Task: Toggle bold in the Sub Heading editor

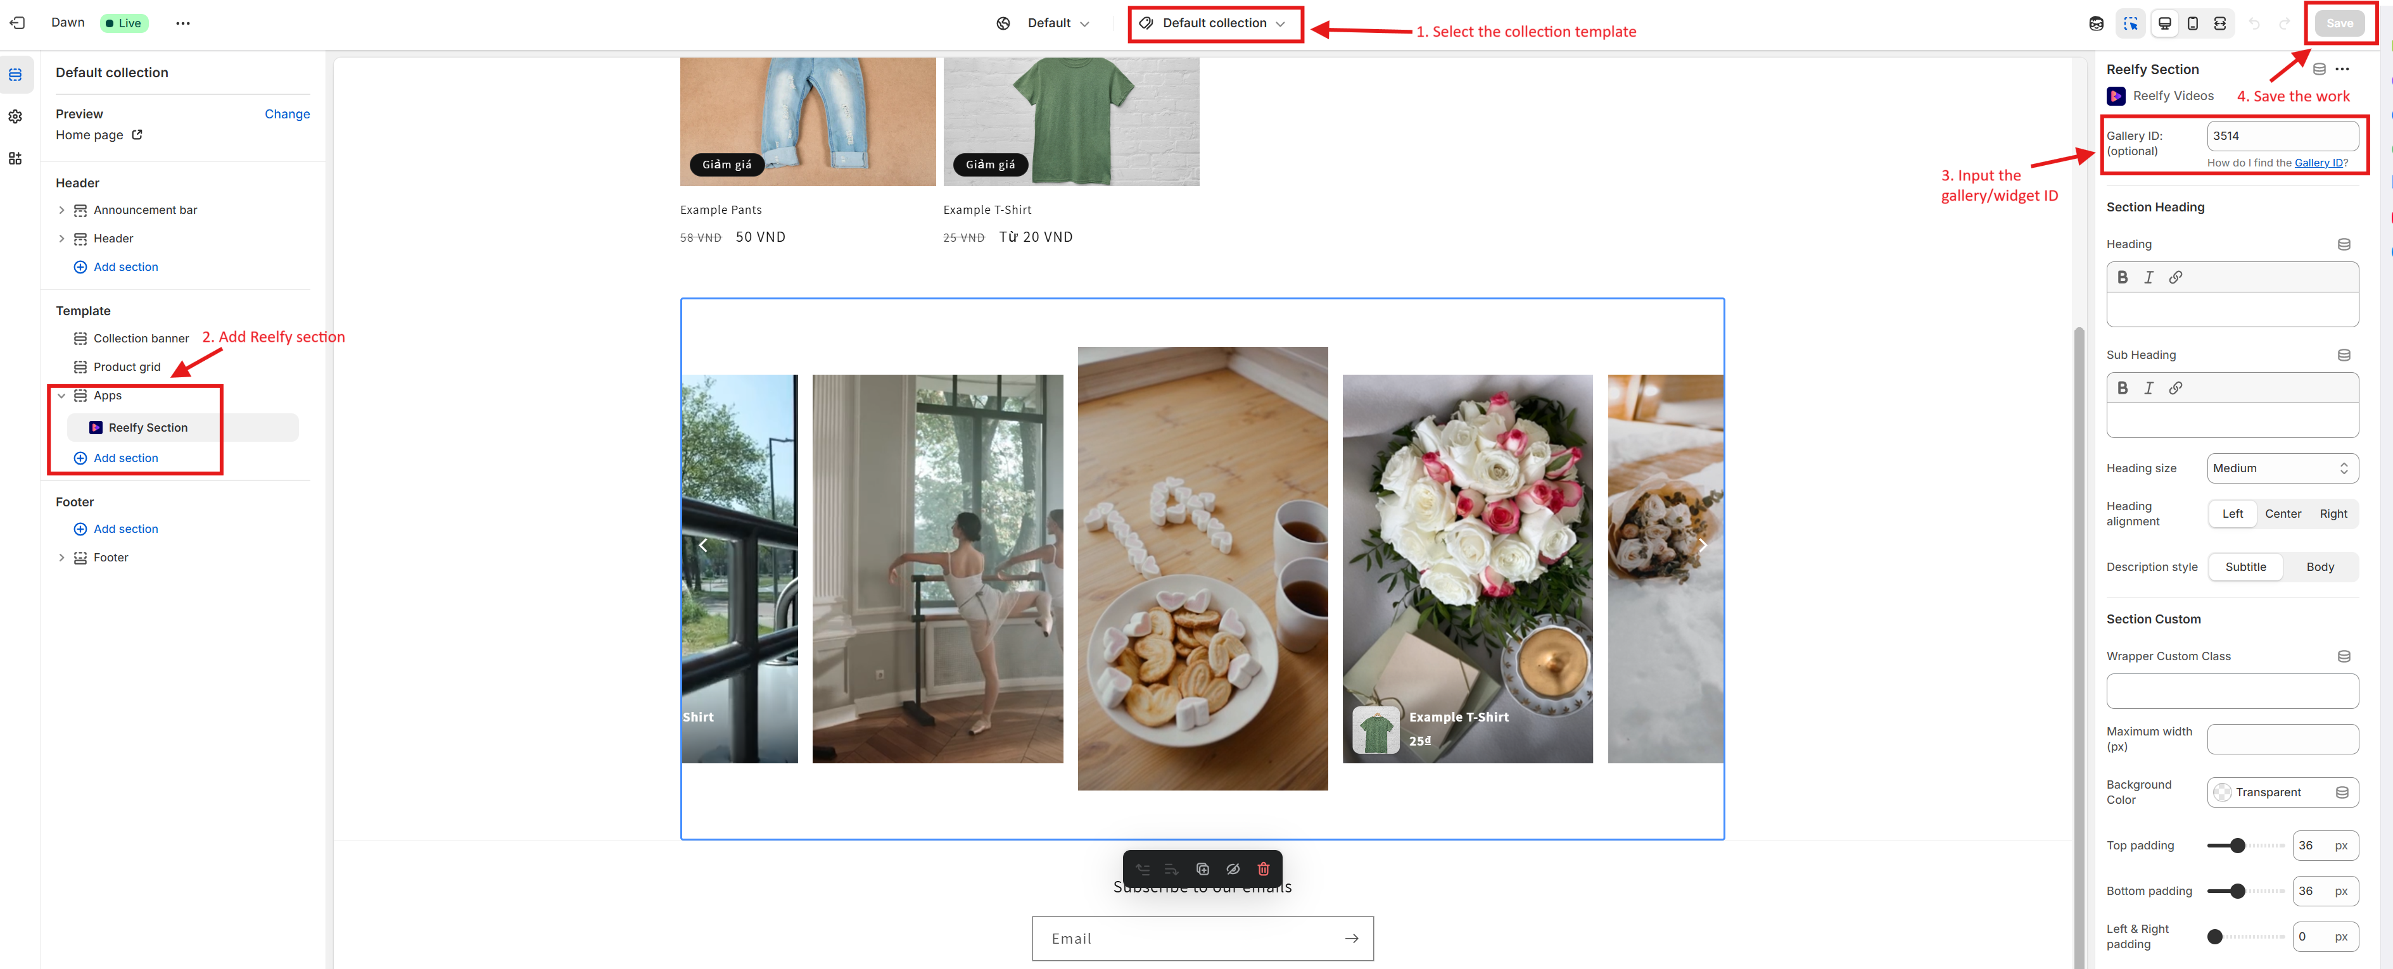Action: pyautogui.click(x=2123, y=388)
